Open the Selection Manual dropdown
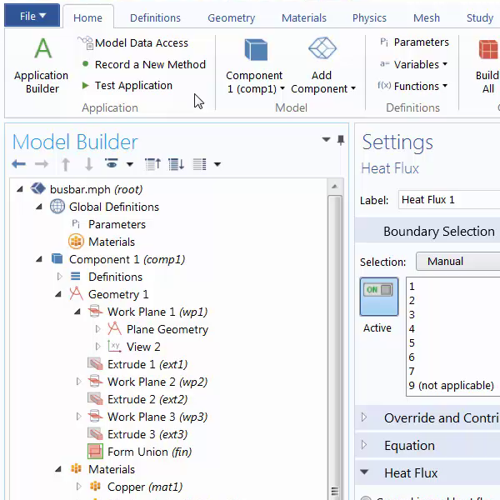The height and width of the screenshot is (500, 500). coord(457,261)
